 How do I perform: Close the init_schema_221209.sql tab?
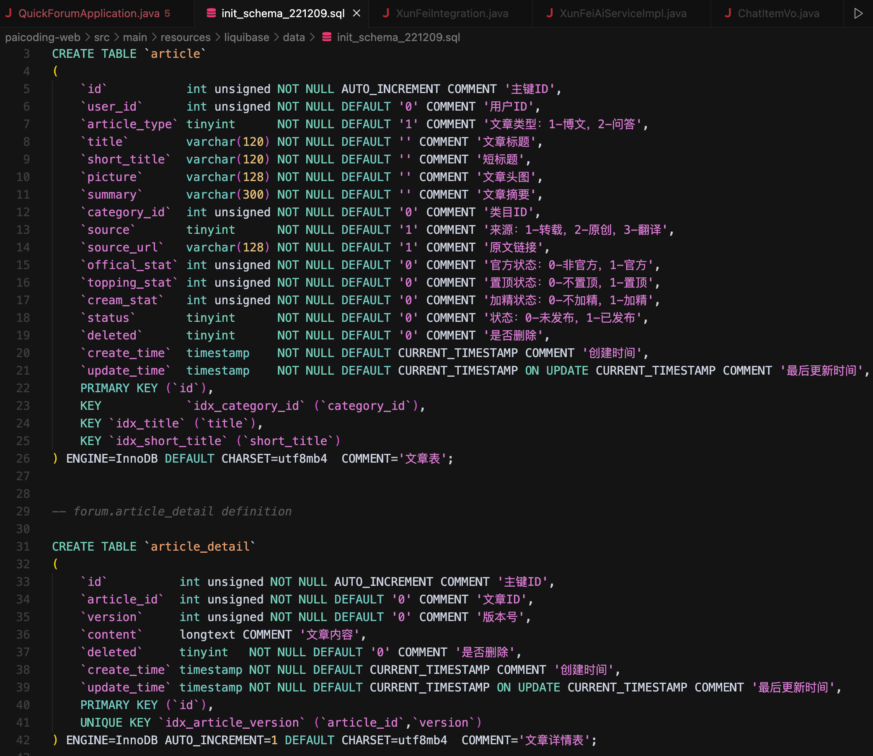[x=356, y=13]
